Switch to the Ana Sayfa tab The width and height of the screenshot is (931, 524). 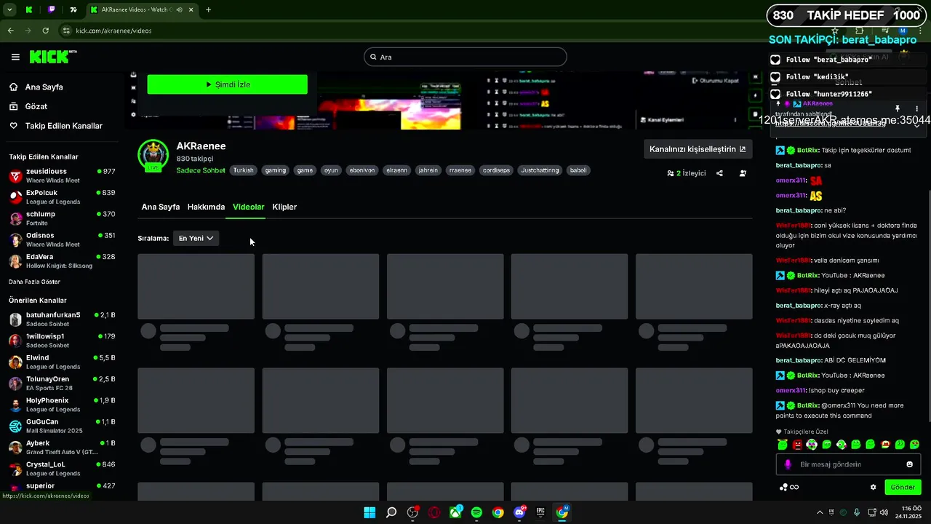pos(161,207)
